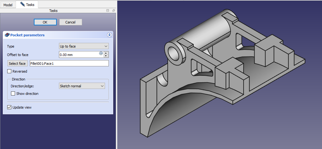This screenshot has height=149, width=322.
Task: Click the Tasks panel maximize icon
Action: tap(108, 11)
